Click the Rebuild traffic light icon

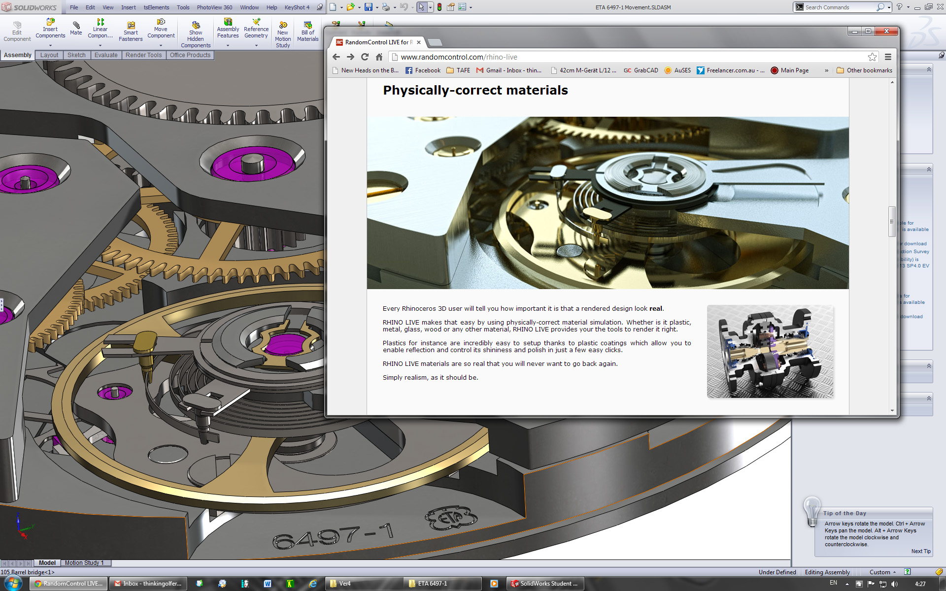coord(439,7)
